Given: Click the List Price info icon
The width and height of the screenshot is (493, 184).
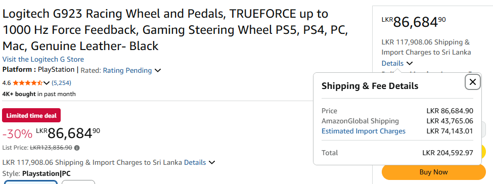Looking at the screenshot, I should pyautogui.click(x=77, y=148).
